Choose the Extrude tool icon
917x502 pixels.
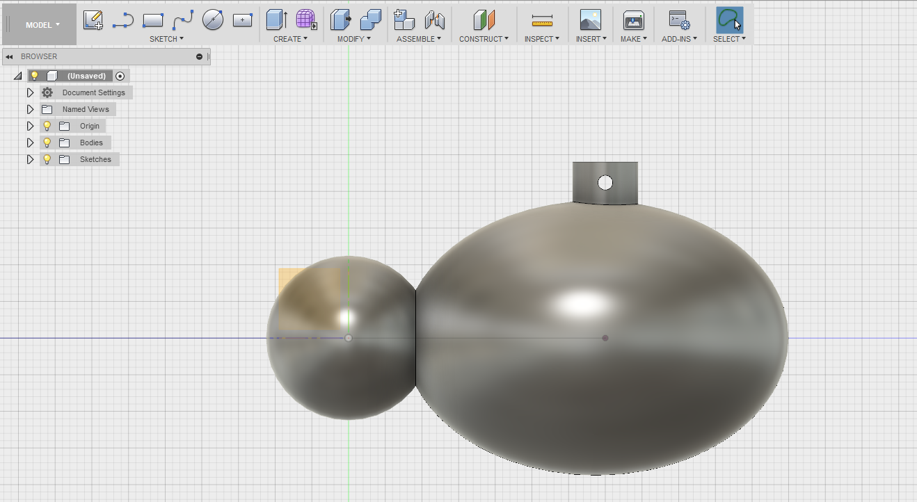pyautogui.click(x=277, y=20)
